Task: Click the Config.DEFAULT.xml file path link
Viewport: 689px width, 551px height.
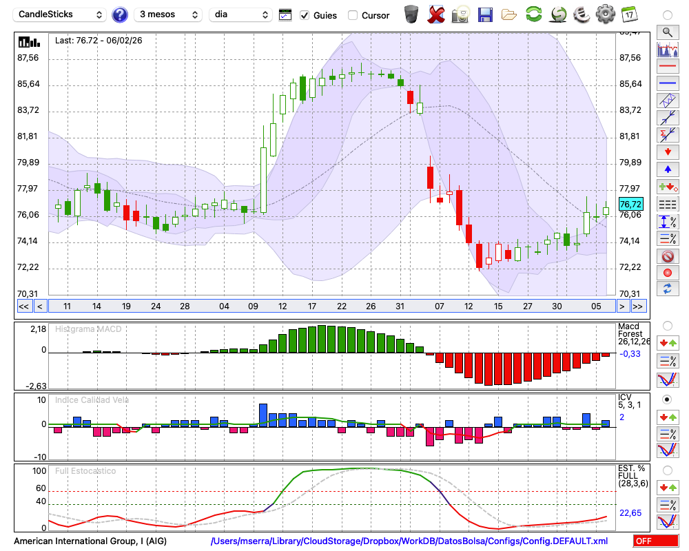Action: (409, 541)
